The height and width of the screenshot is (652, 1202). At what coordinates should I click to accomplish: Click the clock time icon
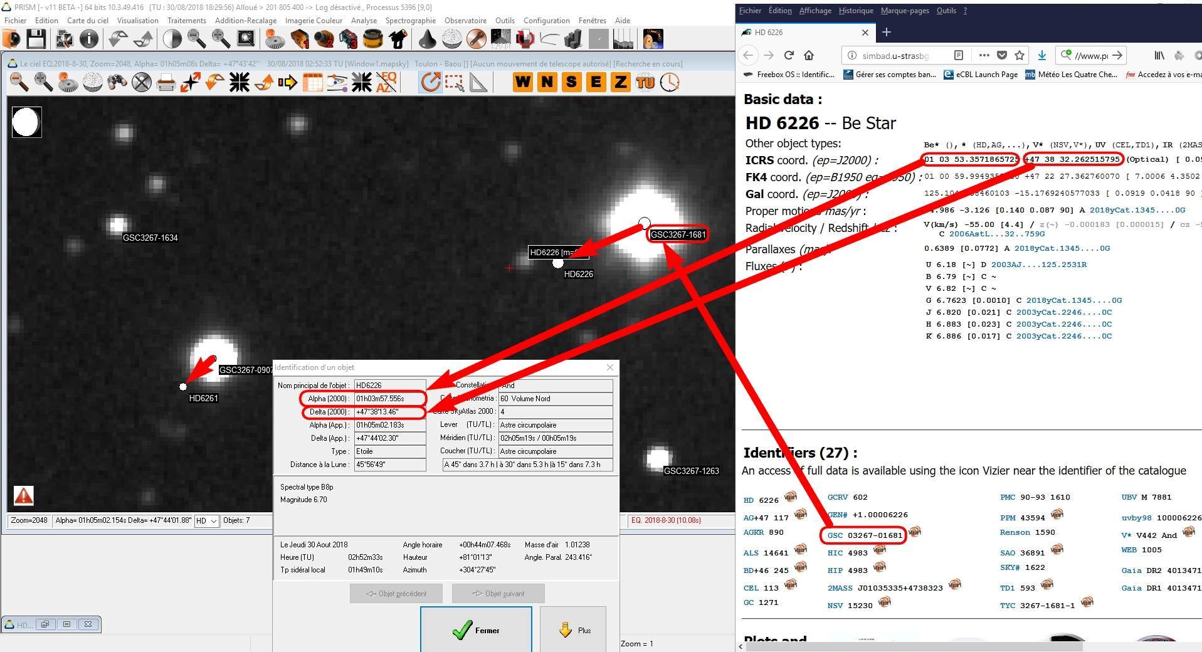pos(670,82)
